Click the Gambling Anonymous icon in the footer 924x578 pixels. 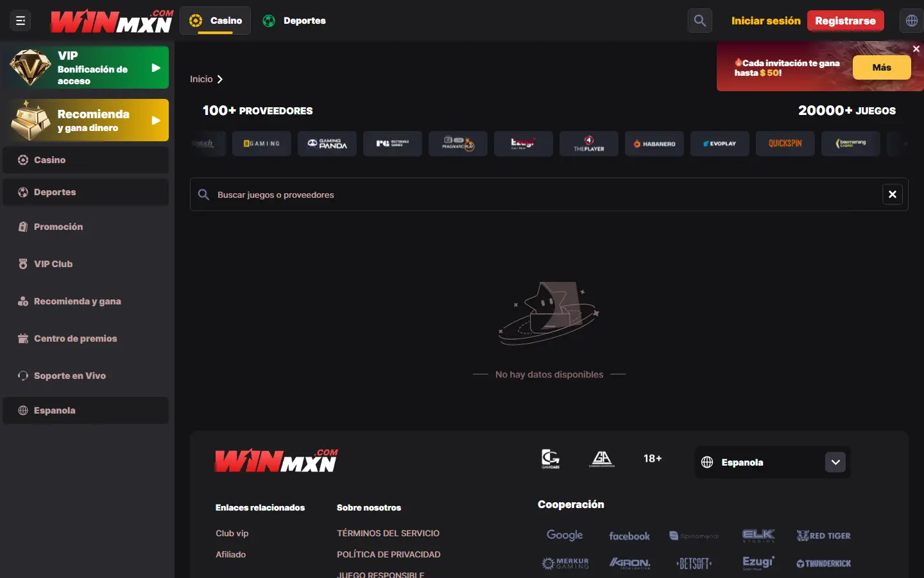(x=602, y=459)
